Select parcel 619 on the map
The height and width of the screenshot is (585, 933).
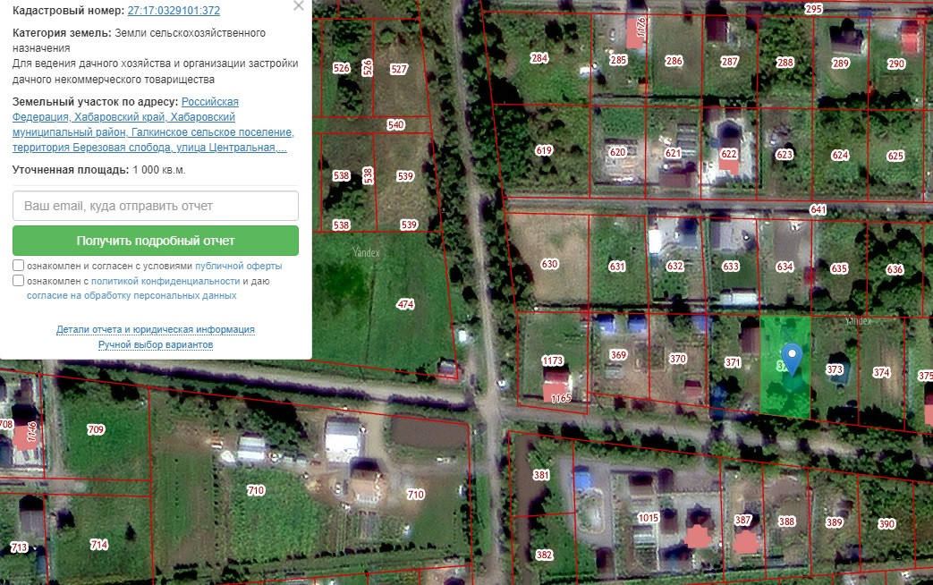(544, 150)
